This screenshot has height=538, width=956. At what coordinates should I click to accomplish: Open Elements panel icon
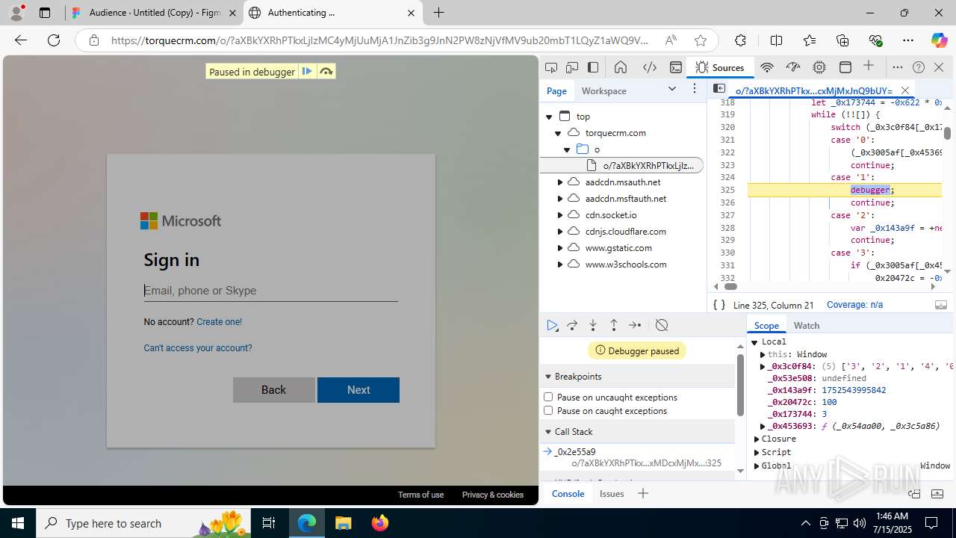[650, 67]
